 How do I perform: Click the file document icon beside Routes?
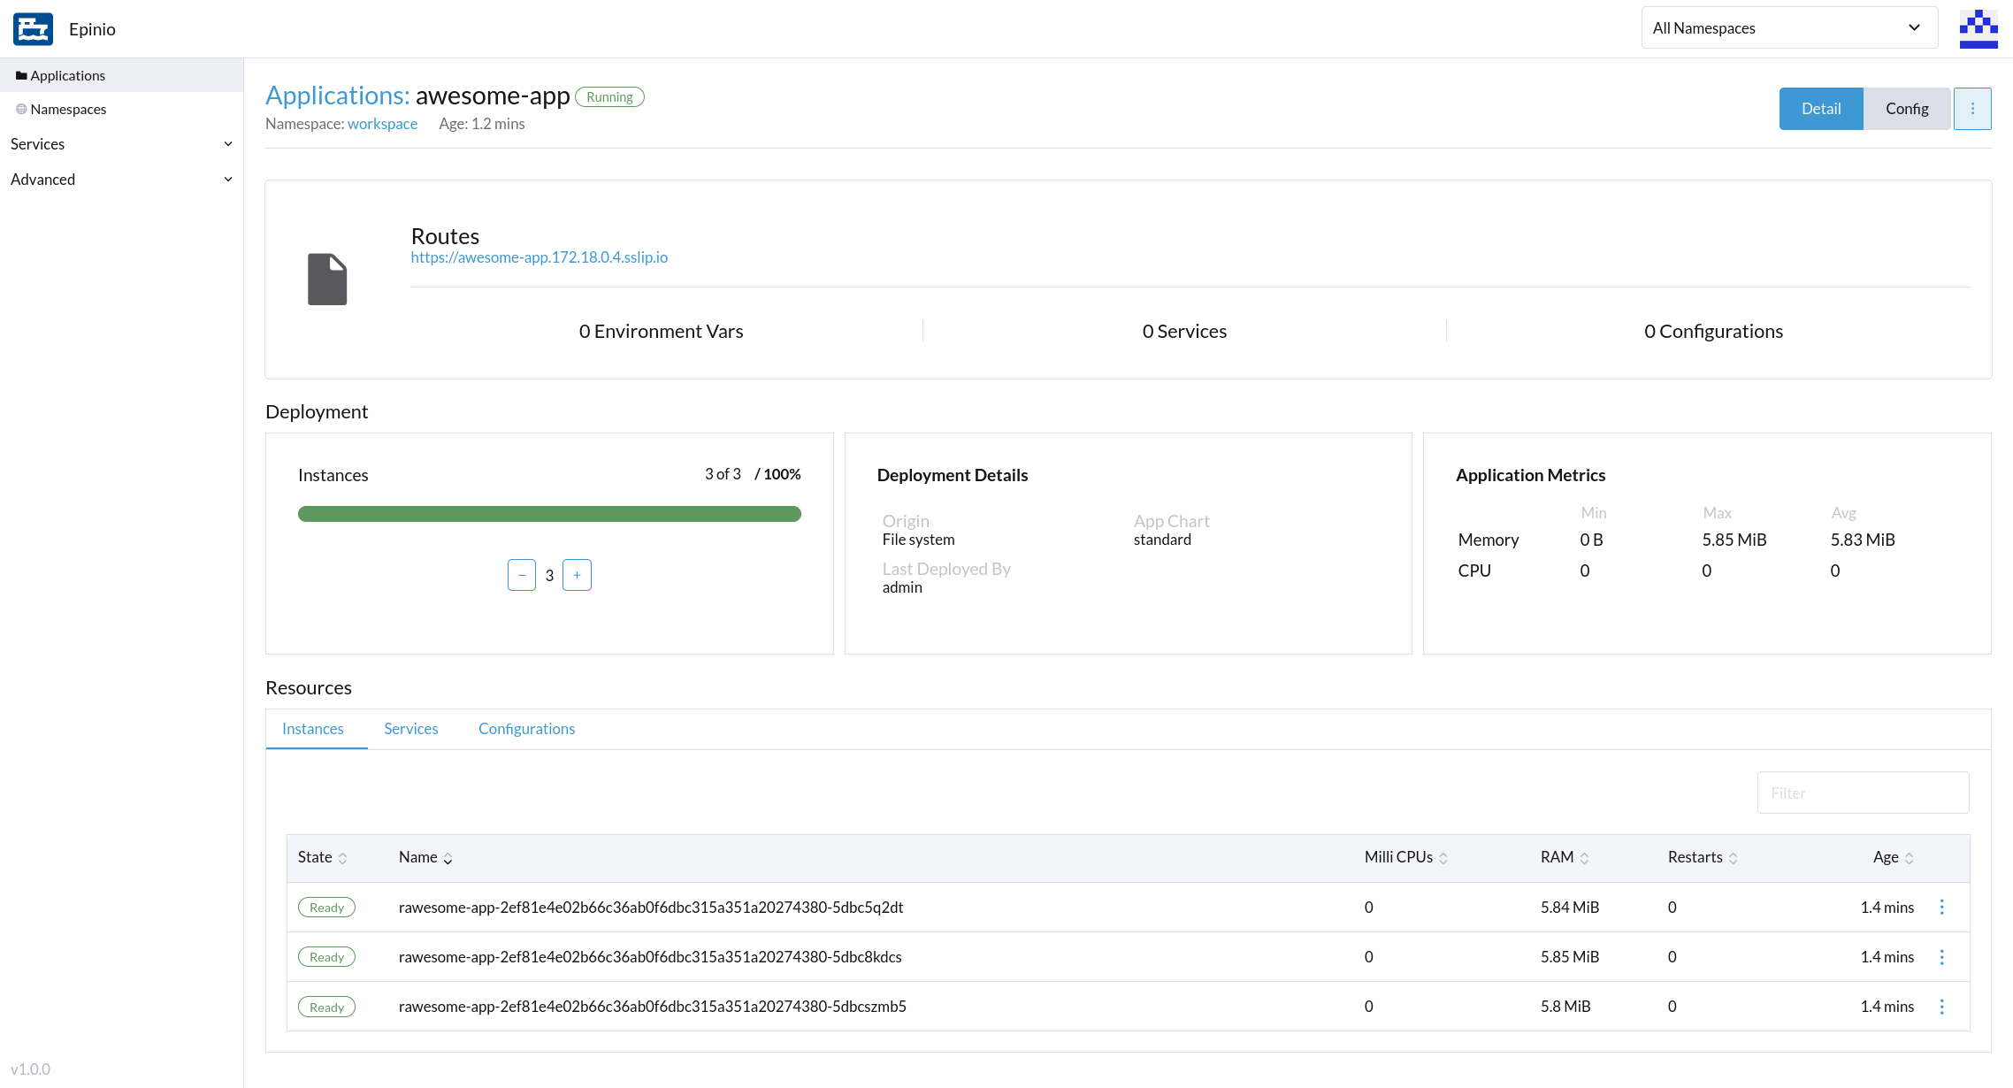[x=327, y=280]
